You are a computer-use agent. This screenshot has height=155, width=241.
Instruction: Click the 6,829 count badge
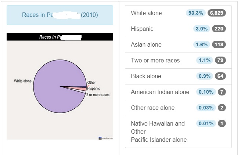[216, 13]
